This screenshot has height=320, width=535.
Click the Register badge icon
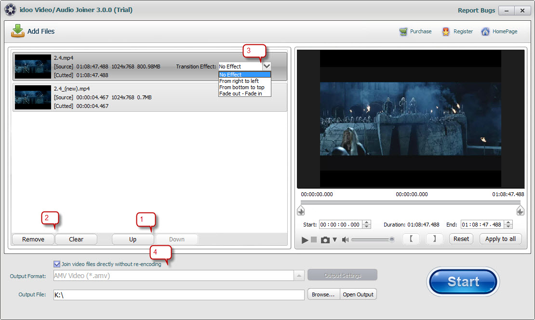(446, 32)
